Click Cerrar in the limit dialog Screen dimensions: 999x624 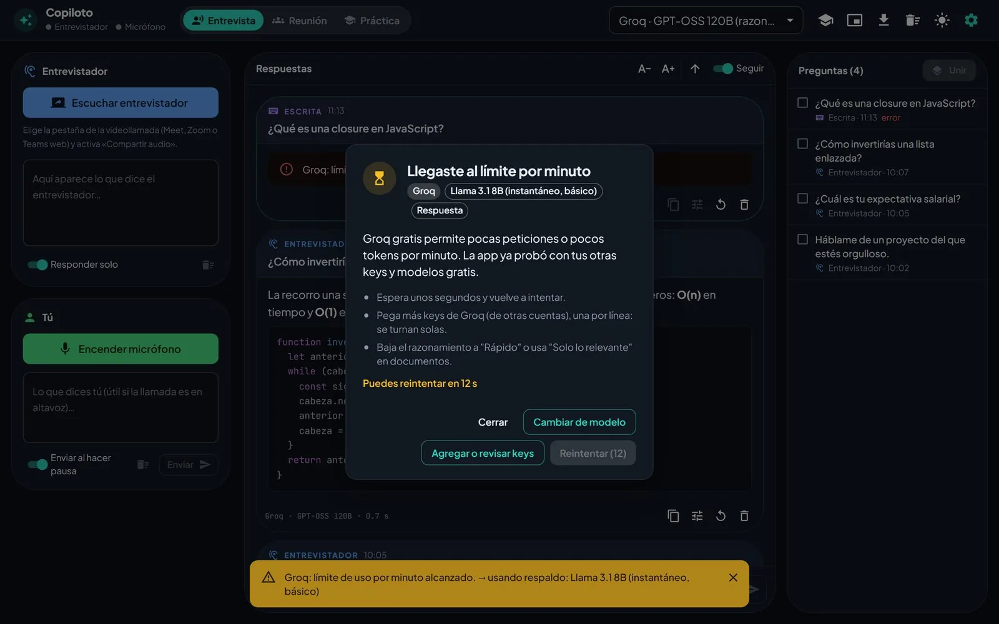[493, 422]
